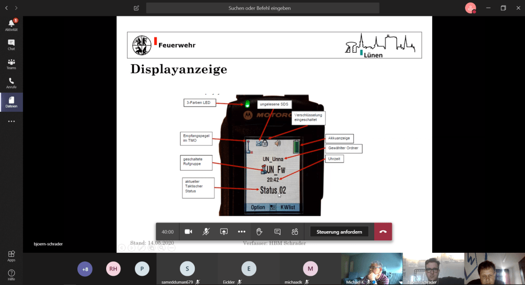525x285 pixels.
Task: Hang up the call
Action: tap(383, 232)
